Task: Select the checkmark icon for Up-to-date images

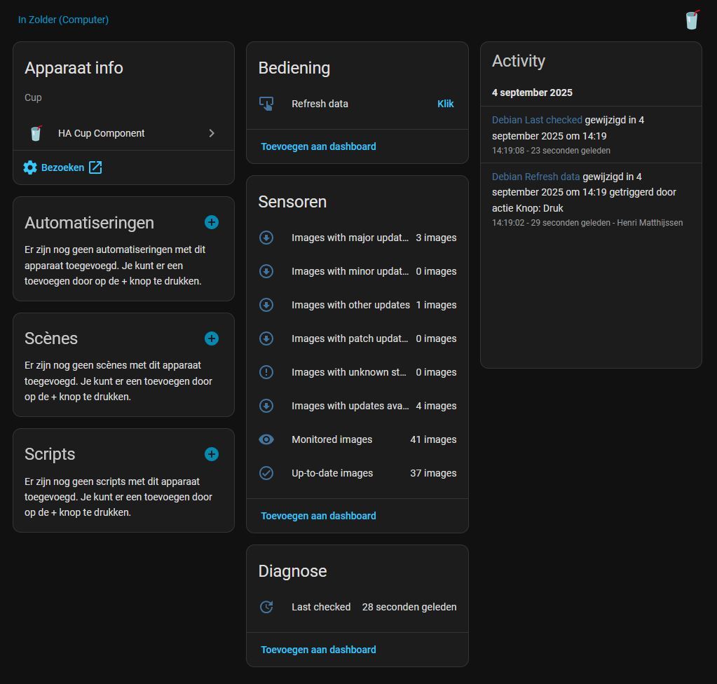Action: (266, 473)
